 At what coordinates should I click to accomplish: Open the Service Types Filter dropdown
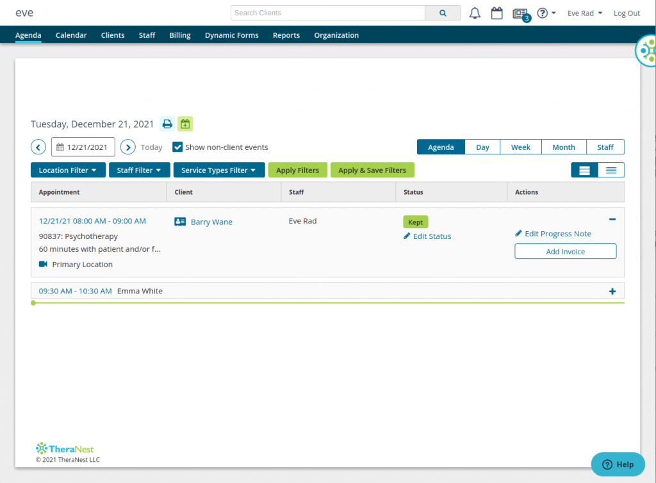219,170
